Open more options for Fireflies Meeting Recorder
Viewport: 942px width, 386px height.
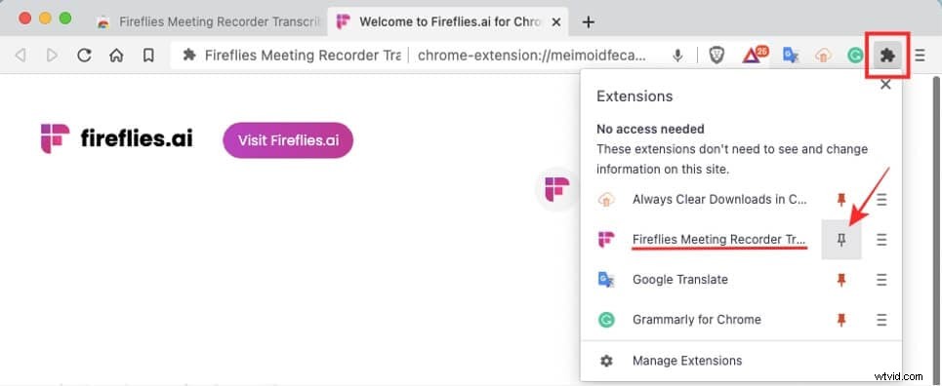(881, 240)
